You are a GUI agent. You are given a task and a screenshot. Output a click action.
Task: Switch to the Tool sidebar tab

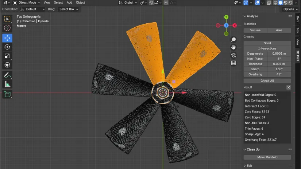pos(298,30)
